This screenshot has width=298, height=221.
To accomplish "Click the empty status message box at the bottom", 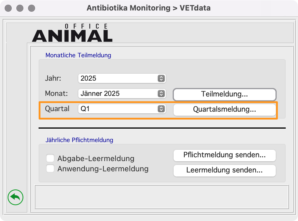I will pyautogui.click(x=162, y=197).
